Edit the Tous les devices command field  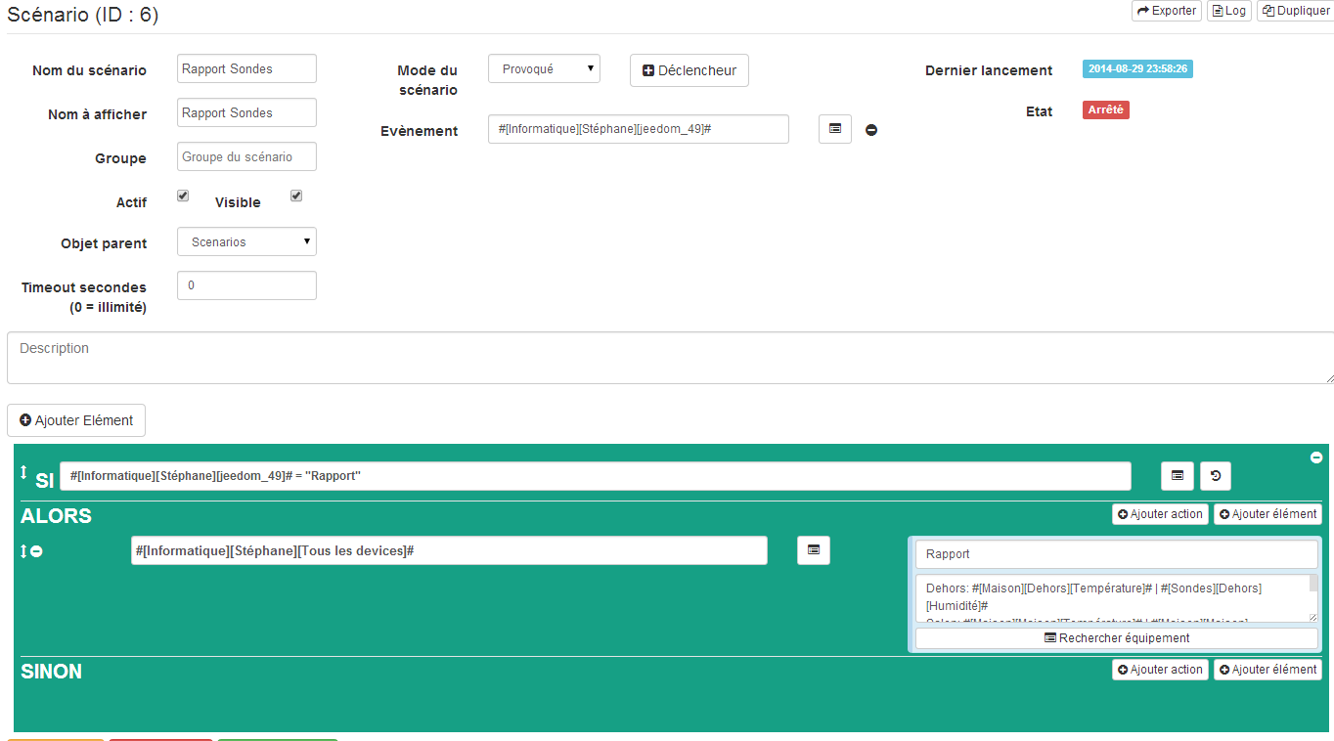coord(449,550)
